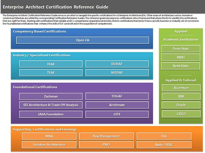Choose the Archimate certification box
This screenshot has height=153, width=205.
(x=117, y=105)
